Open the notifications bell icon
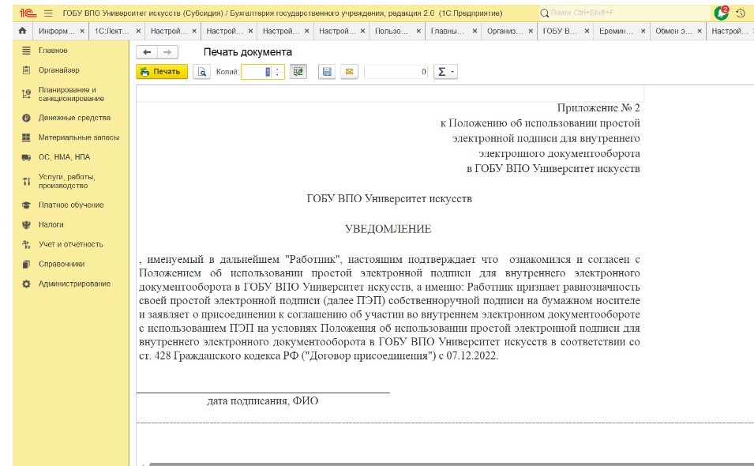 pos(721,13)
